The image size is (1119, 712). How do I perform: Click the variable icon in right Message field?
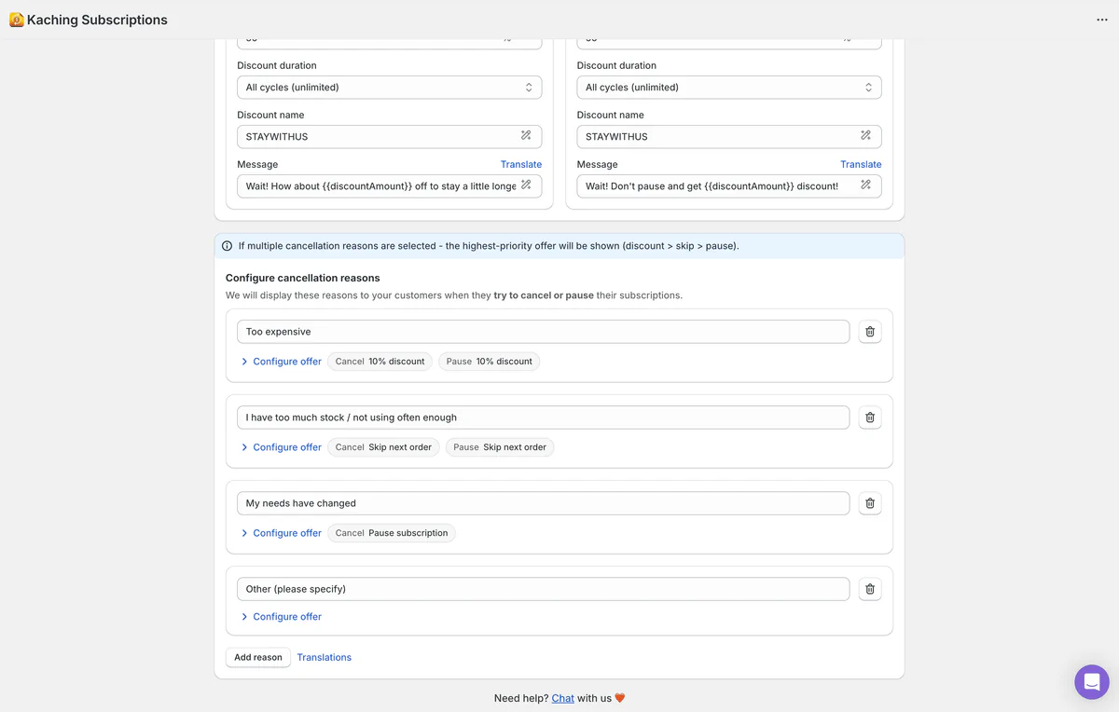(865, 185)
